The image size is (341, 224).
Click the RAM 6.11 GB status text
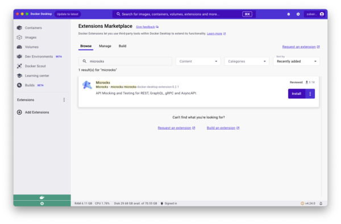(84, 204)
